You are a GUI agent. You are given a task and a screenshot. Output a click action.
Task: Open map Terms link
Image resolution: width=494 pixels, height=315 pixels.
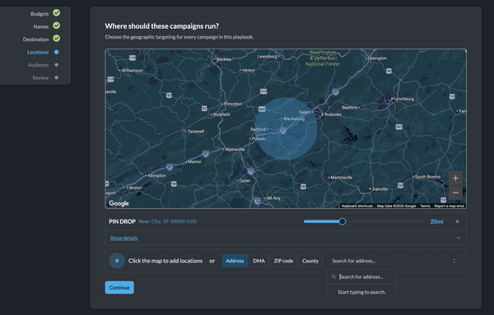pyautogui.click(x=425, y=206)
